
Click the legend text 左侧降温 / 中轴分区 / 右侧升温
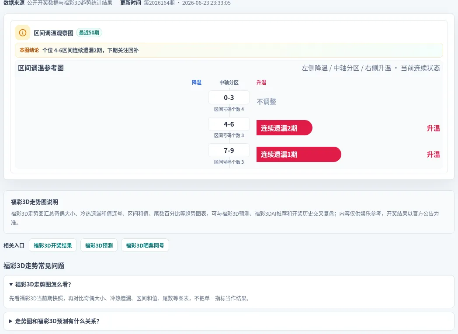[x=346, y=68]
